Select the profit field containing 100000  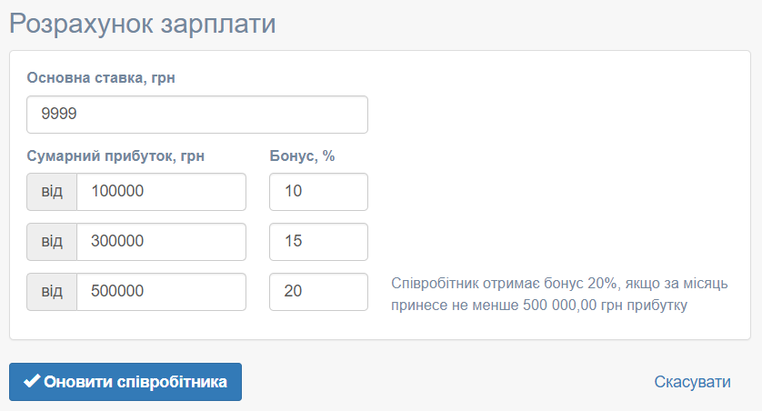pos(161,192)
